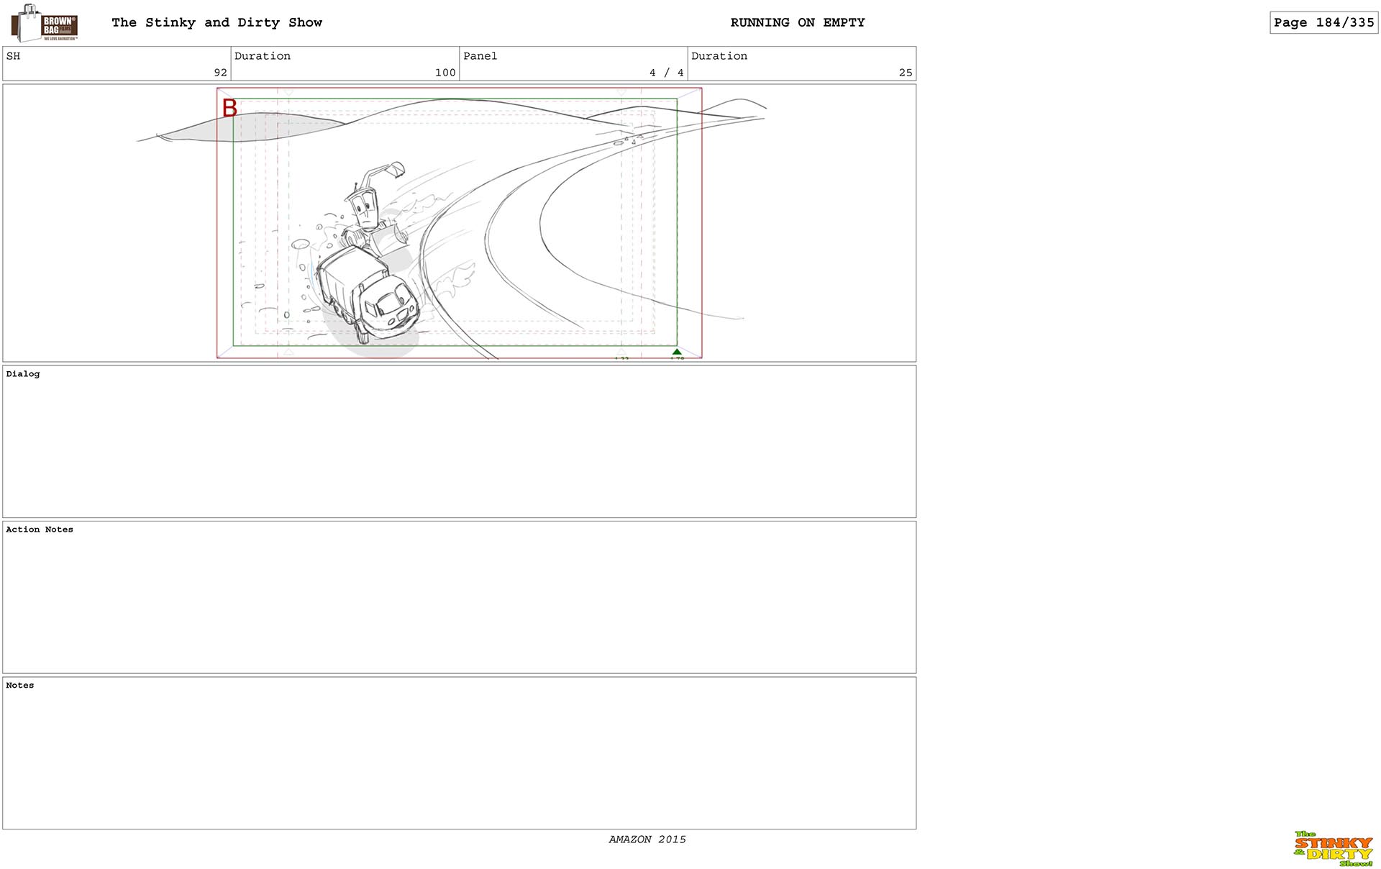Click the panel duration value '25'

point(906,73)
